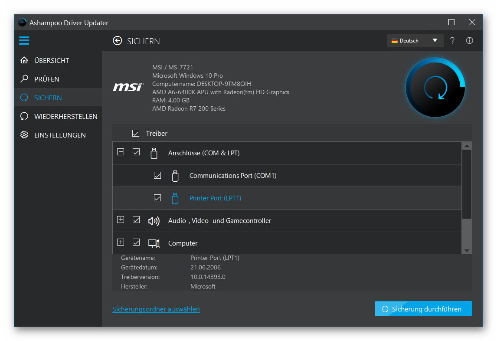Select the Prüfen magnifier icon
497x341 pixels.
click(x=24, y=79)
